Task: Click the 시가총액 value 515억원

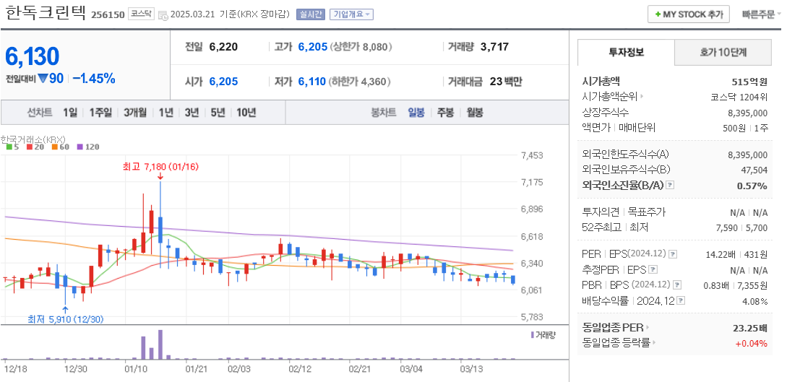Action: point(749,82)
